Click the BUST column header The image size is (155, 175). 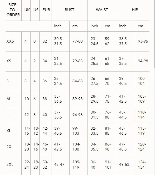point(69,10)
